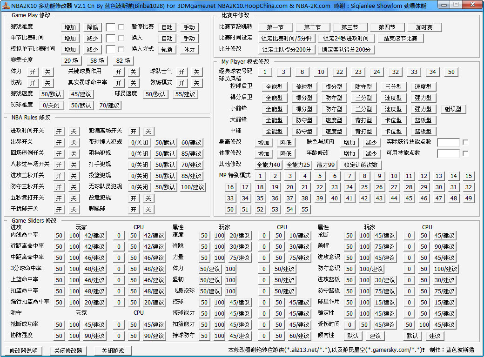This screenshot has width=484, height=357.
Task: Select 组织型 small forward style
Action: pyautogui.click(x=452, y=109)
